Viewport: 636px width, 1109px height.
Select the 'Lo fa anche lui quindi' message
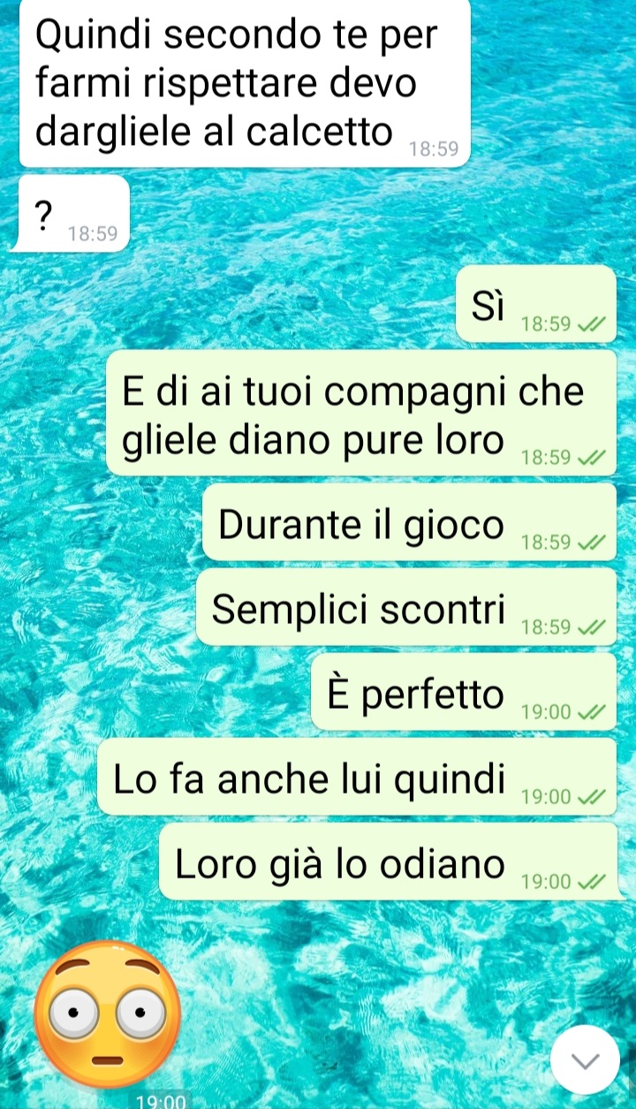tap(358, 777)
